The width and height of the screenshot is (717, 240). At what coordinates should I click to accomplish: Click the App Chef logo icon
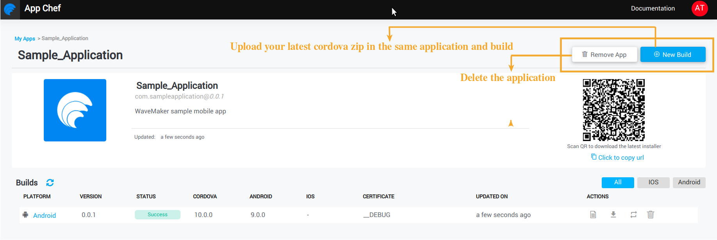pyautogui.click(x=10, y=9)
